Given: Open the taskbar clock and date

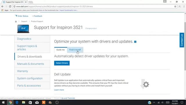Looking at the screenshot, I should tap(175, 102).
